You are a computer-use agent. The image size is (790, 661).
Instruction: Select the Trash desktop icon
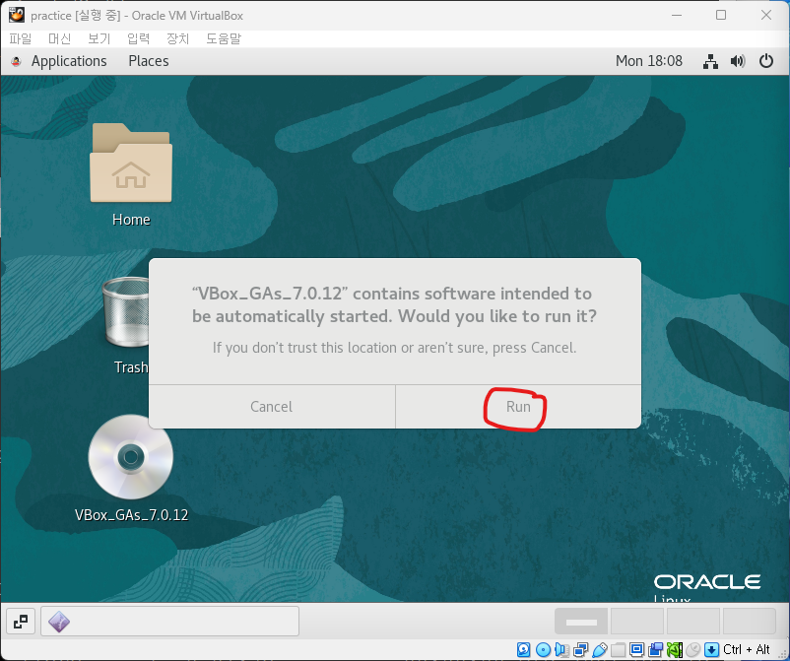point(126,311)
